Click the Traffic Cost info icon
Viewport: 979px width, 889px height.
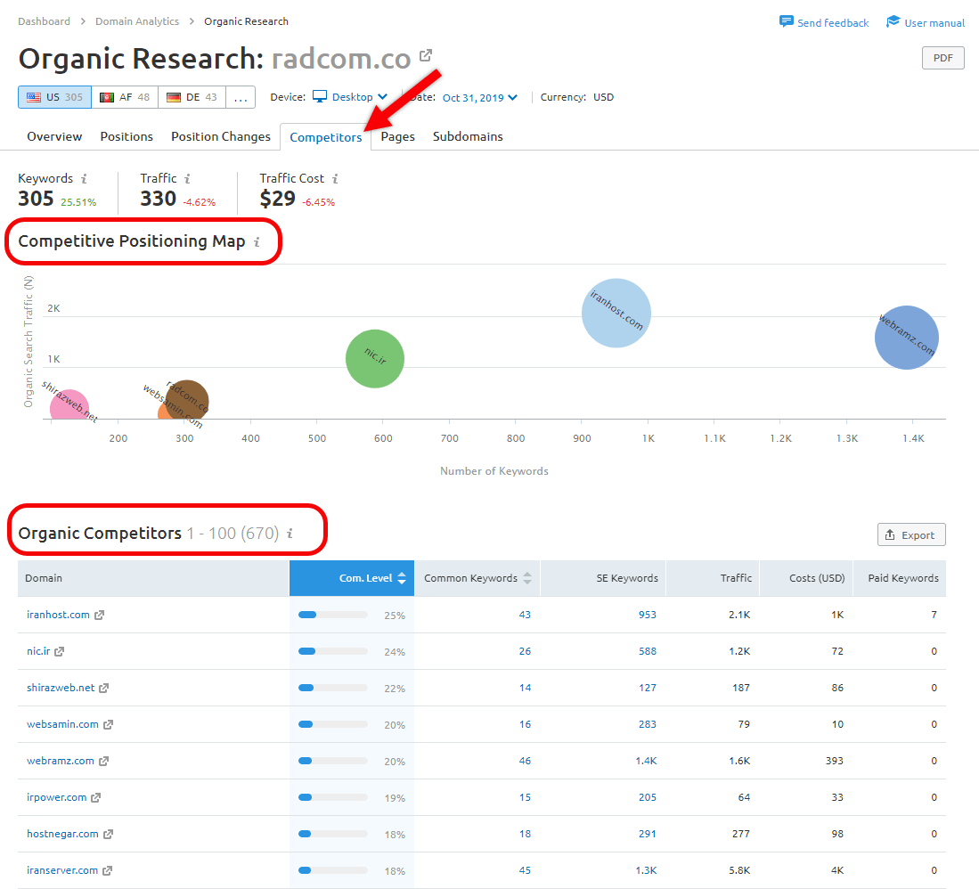coord(336,178)
